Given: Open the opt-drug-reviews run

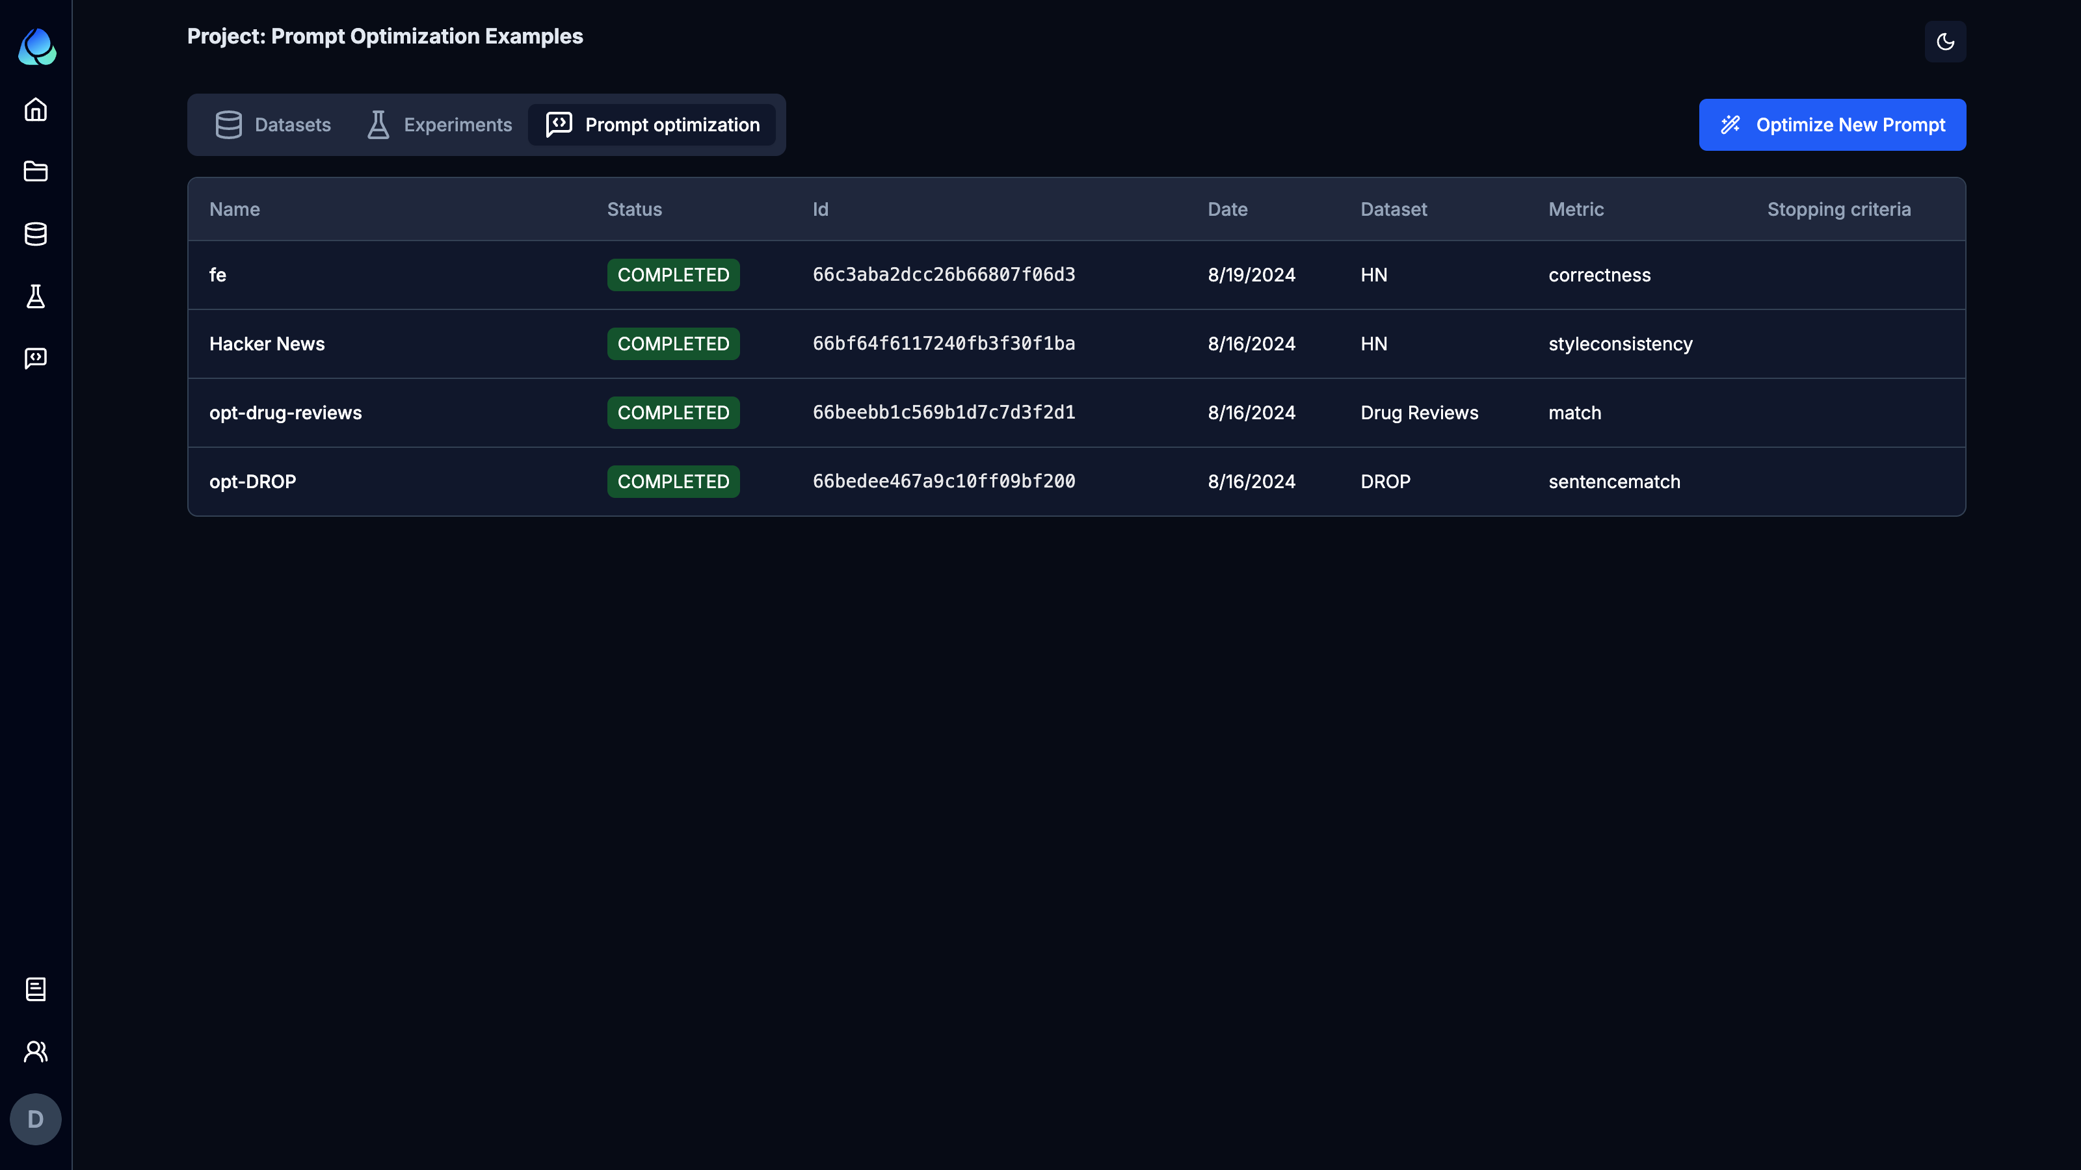Looking at the screenshot, I should (285, 413).
